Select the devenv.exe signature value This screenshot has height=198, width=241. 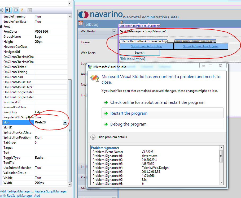[x=149, y=156]
